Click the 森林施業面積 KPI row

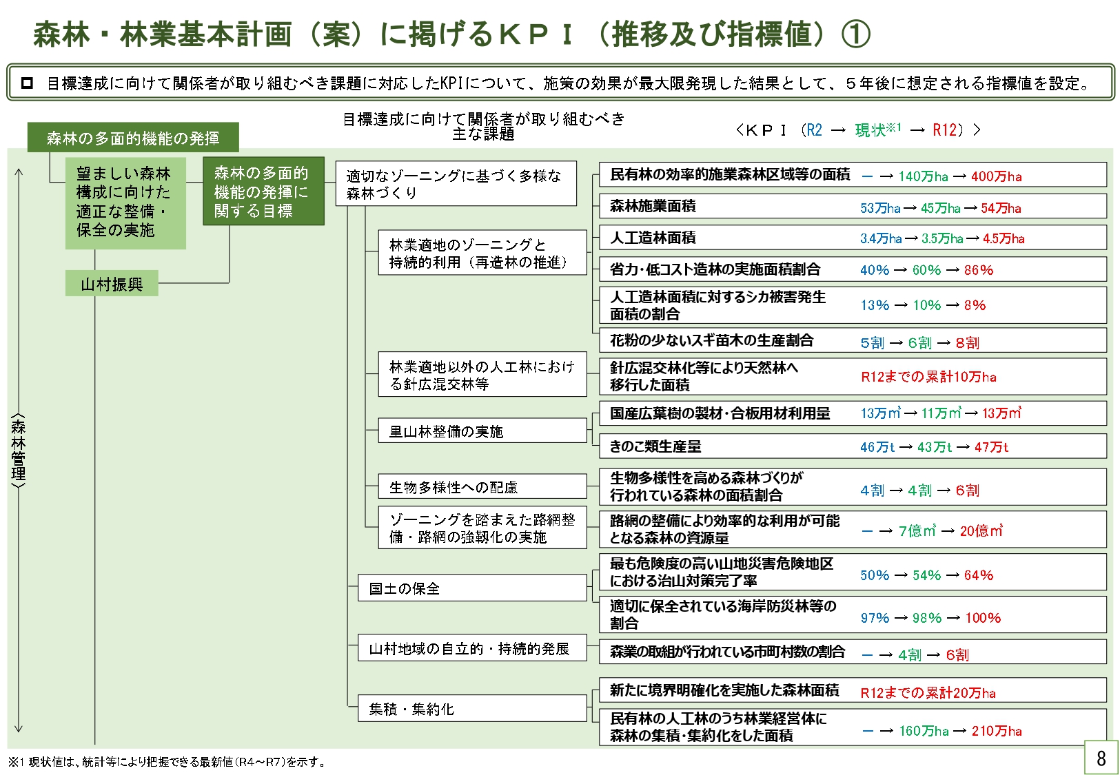coord(852,207)
